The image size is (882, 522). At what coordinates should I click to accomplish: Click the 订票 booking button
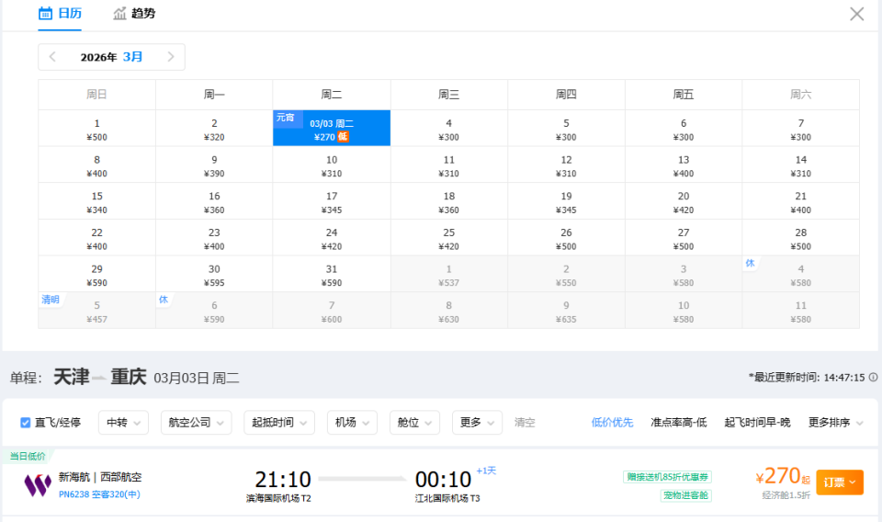(840, 482)
